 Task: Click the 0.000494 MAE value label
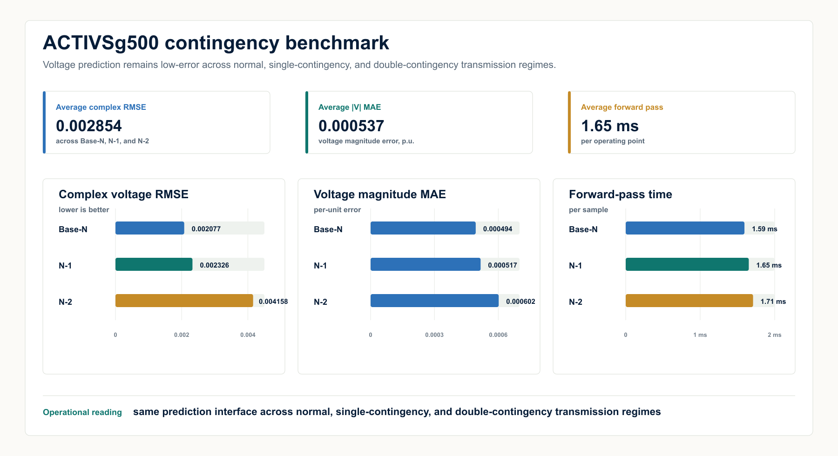(498, 229)
